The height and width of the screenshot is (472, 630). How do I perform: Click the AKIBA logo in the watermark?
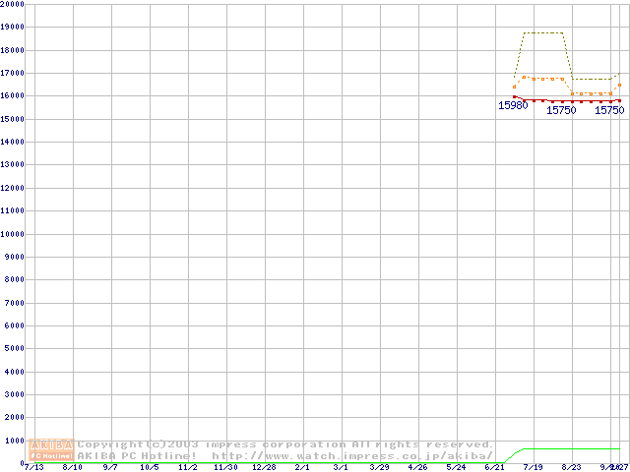click(x=51, y=445)
